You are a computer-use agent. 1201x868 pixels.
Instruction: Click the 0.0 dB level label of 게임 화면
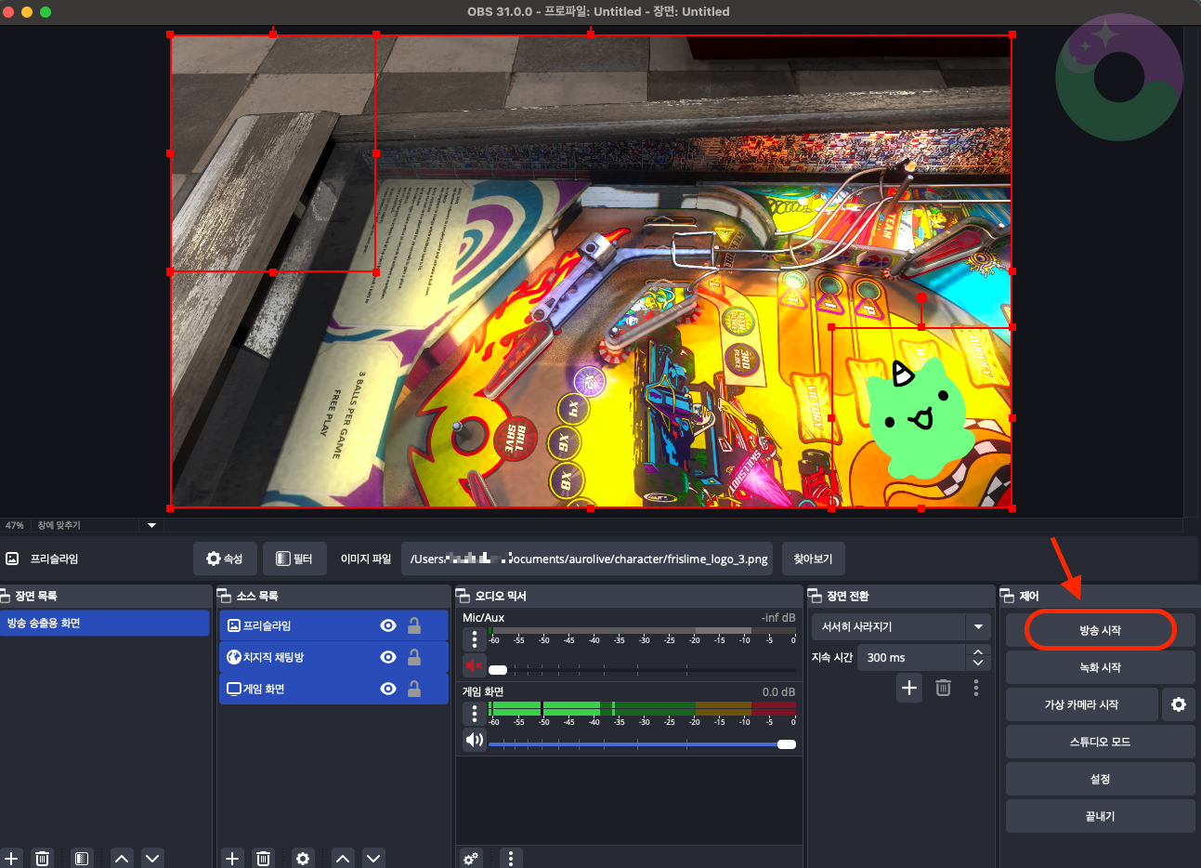pos(778,691)
